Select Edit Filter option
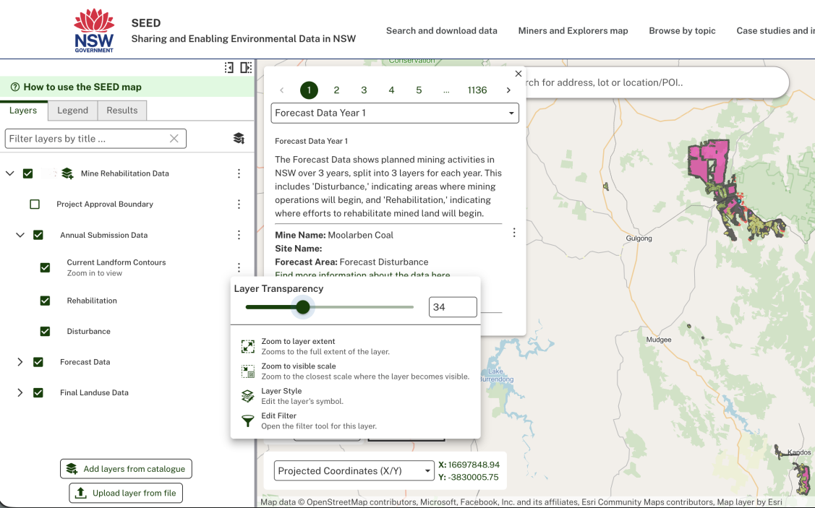Screen dimensions: 815x508 [x=356, y=421]
